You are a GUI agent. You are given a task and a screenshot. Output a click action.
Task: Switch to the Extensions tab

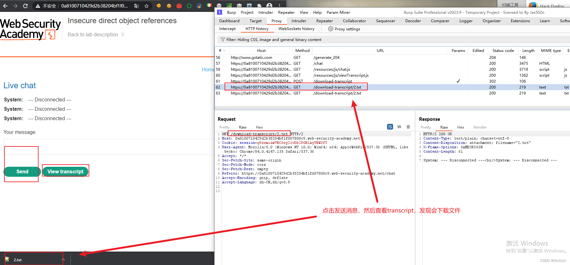(520, 21)
